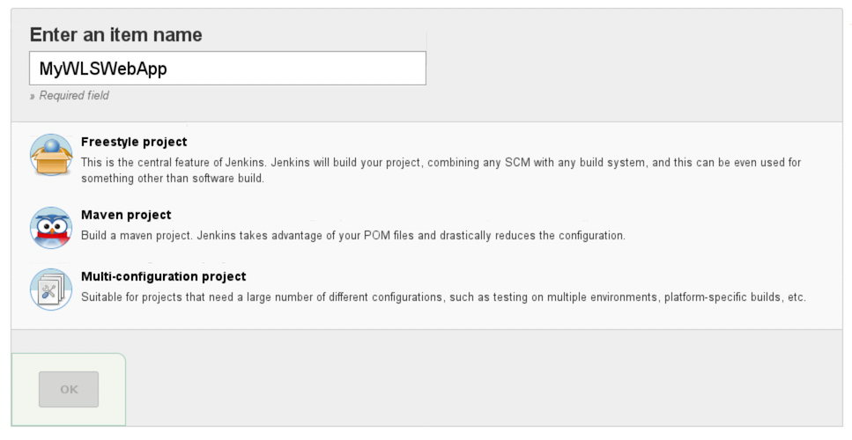Viewport: 852px width, 440px height.
Task: Click the phrase "platform-specific builds, etc."
Action: coord(732,297)
